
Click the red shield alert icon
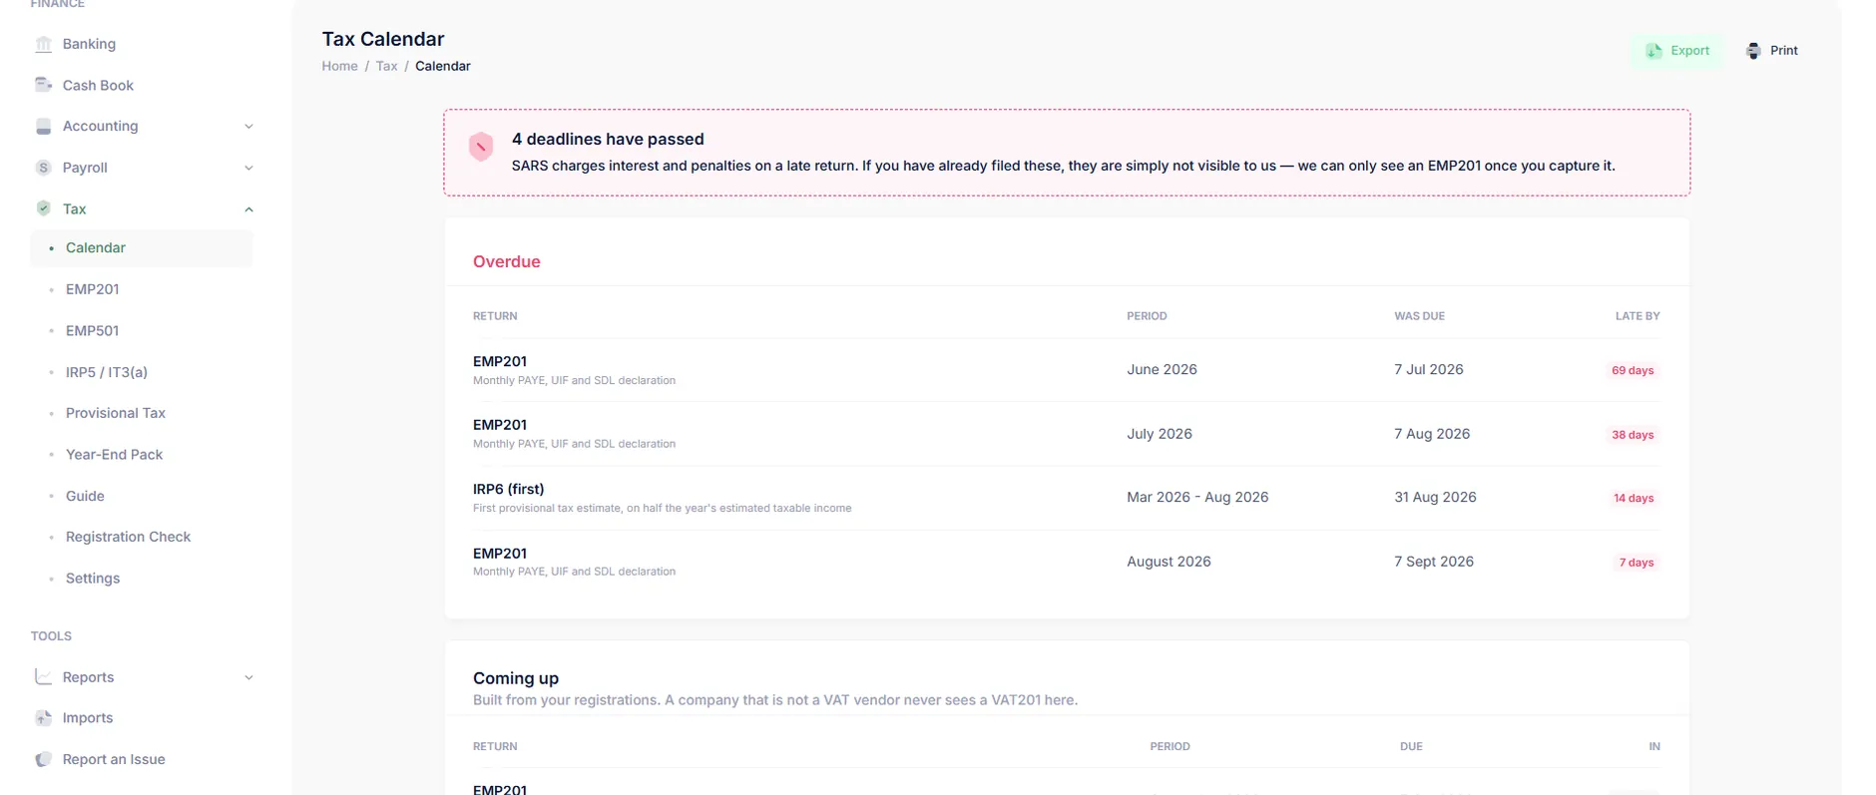[481, 147]
